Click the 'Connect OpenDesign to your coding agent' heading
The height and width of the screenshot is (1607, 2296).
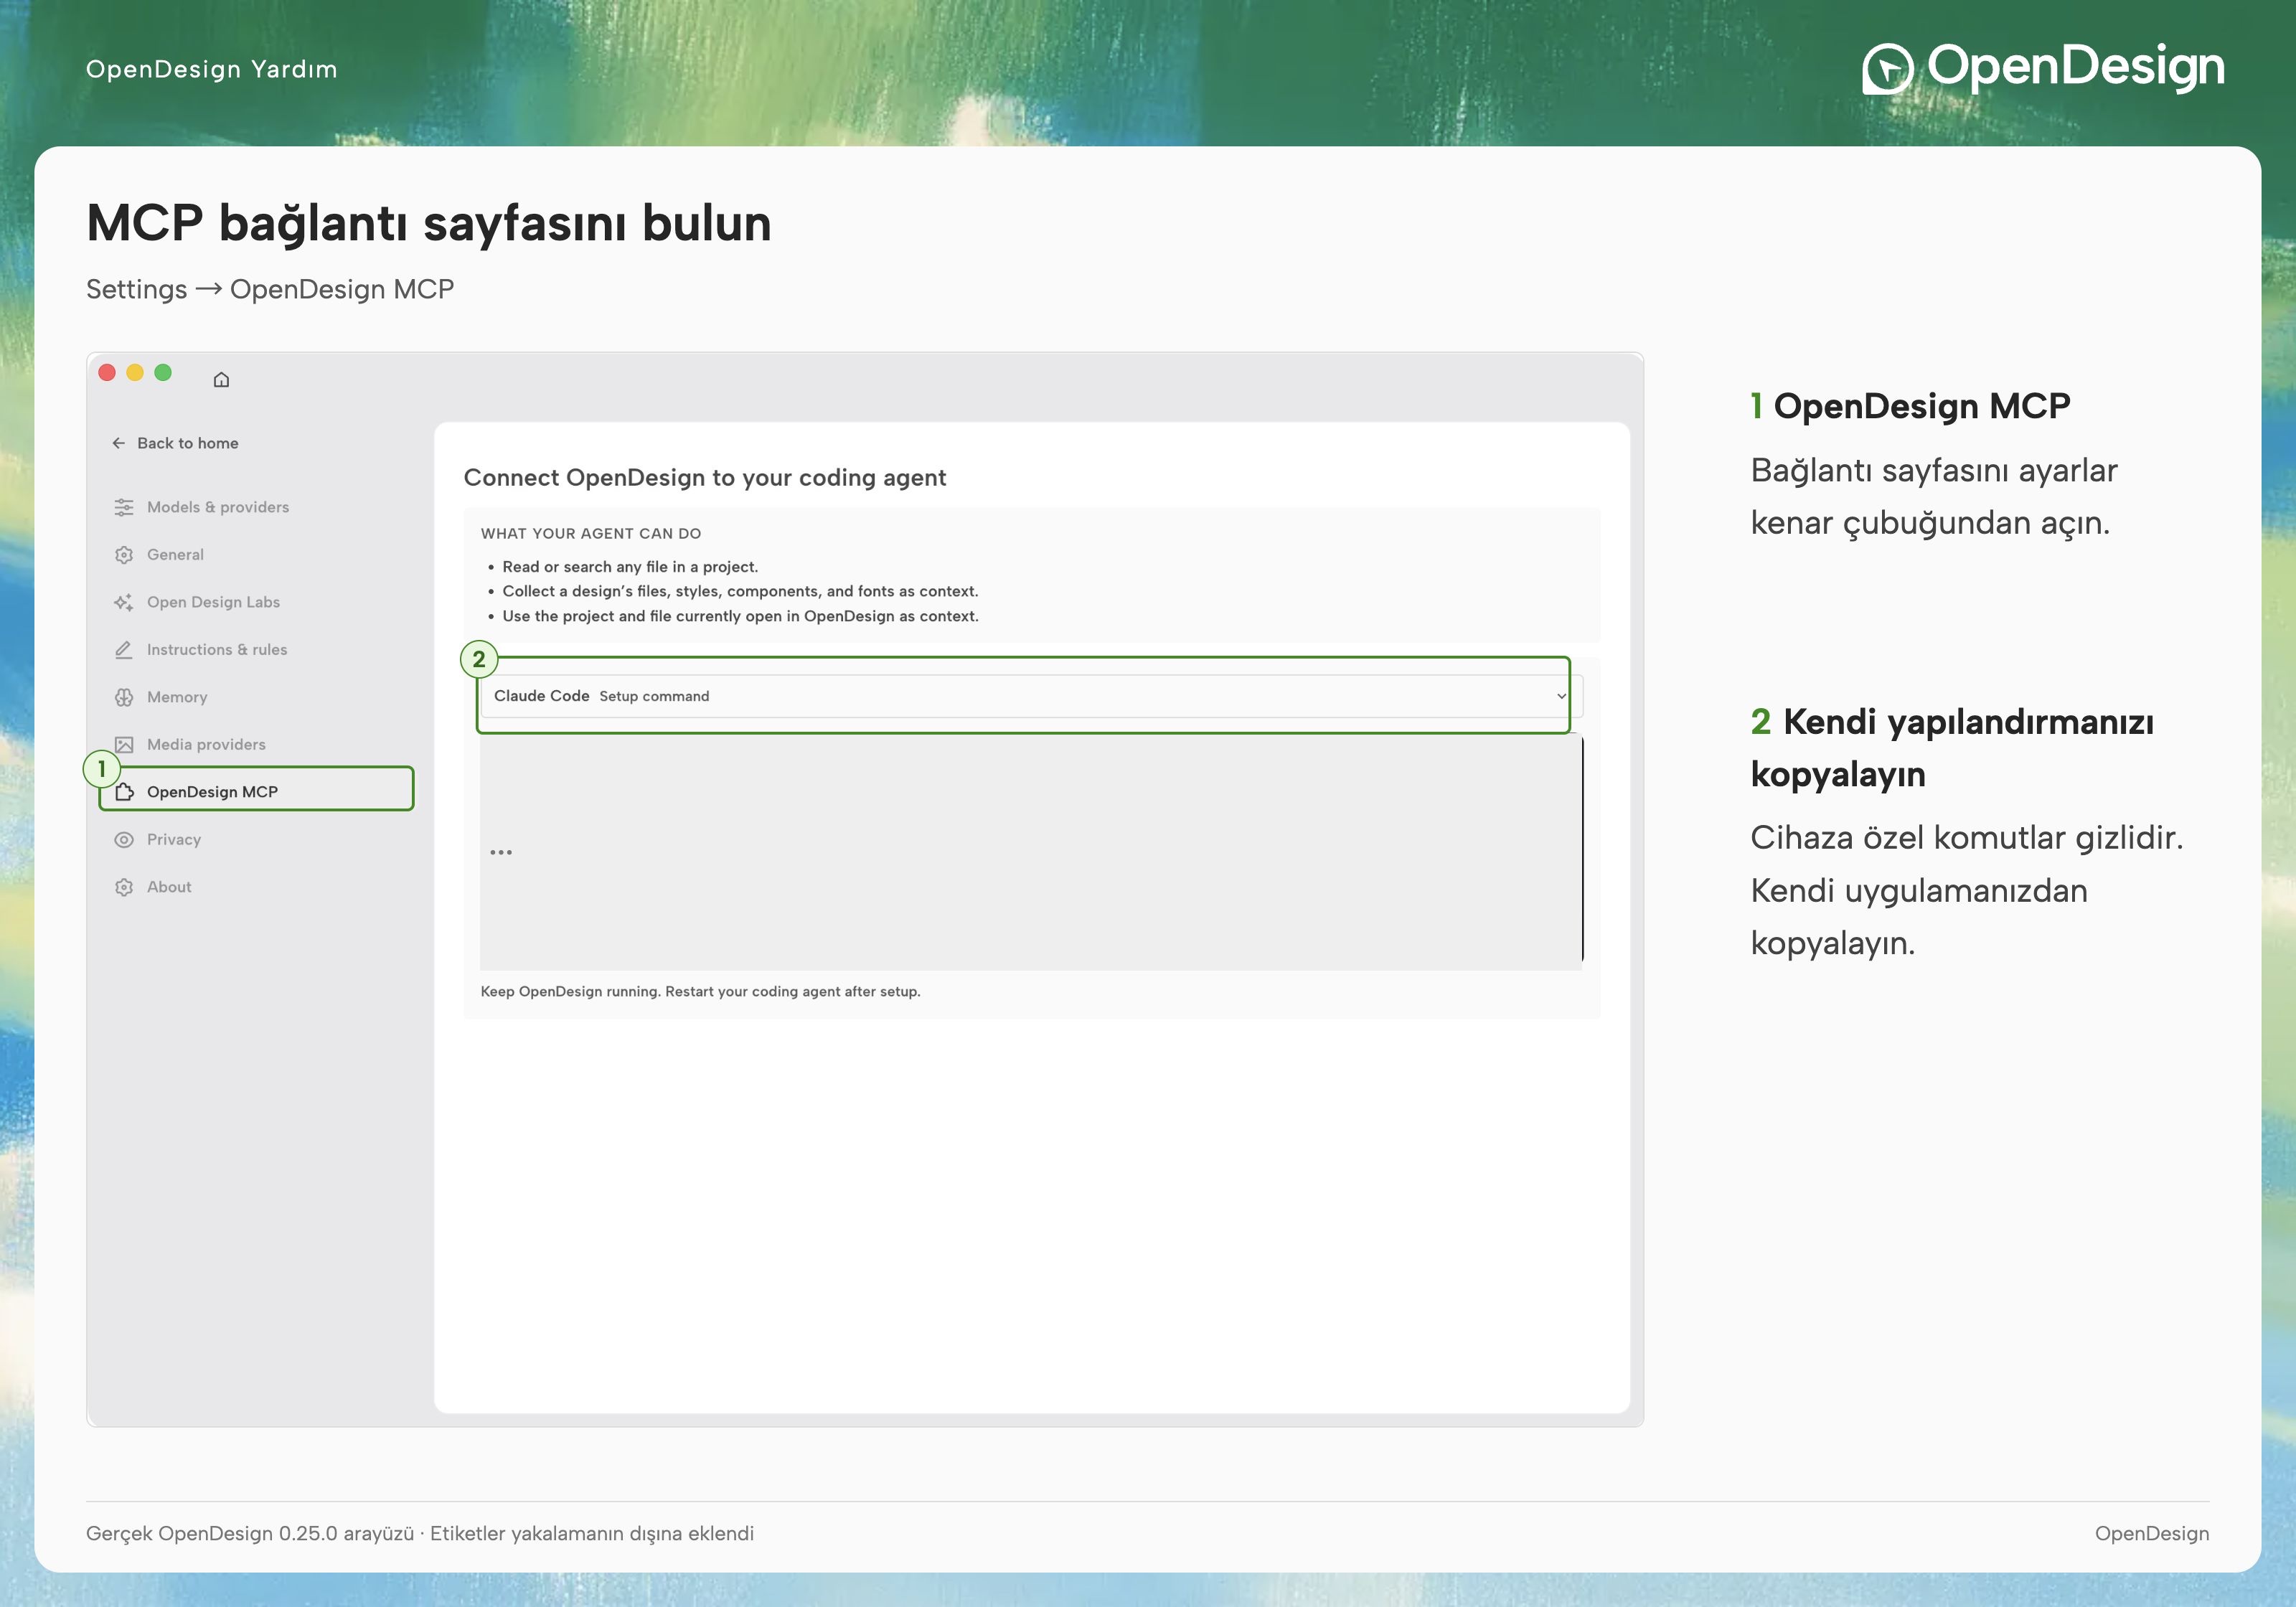(705, 478)
